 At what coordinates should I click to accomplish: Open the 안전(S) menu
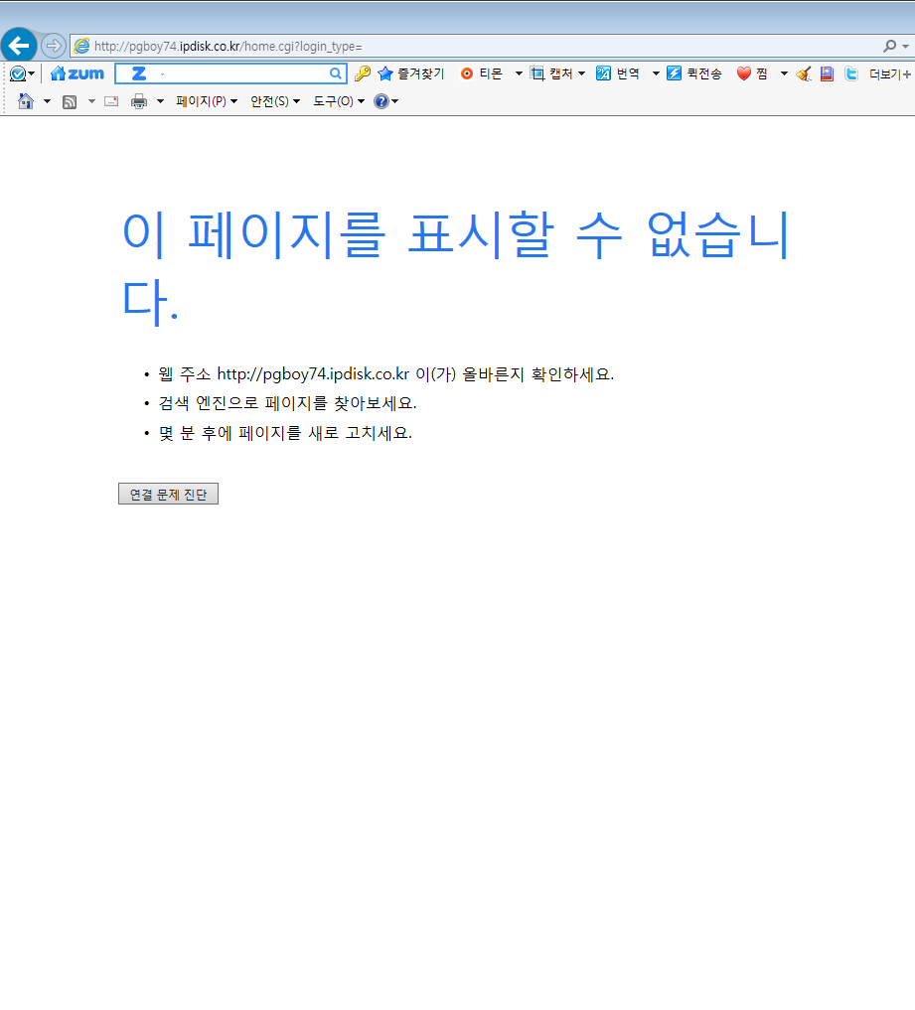click(275, 101)
